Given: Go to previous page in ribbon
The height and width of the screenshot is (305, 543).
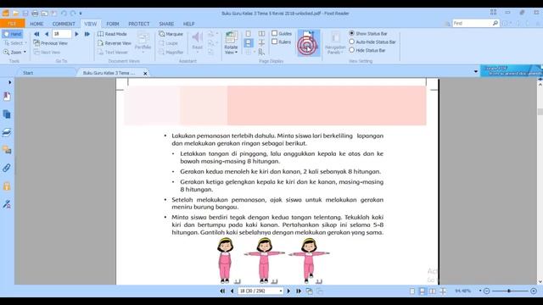Looking at the screenshot, I should point(47,34).
